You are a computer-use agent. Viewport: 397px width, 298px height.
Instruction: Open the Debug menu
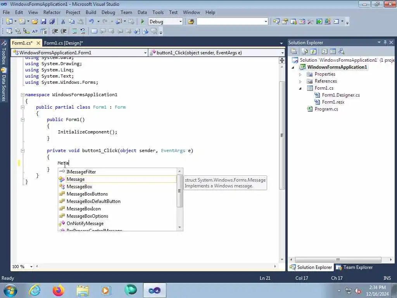click(x=108, y=12)
